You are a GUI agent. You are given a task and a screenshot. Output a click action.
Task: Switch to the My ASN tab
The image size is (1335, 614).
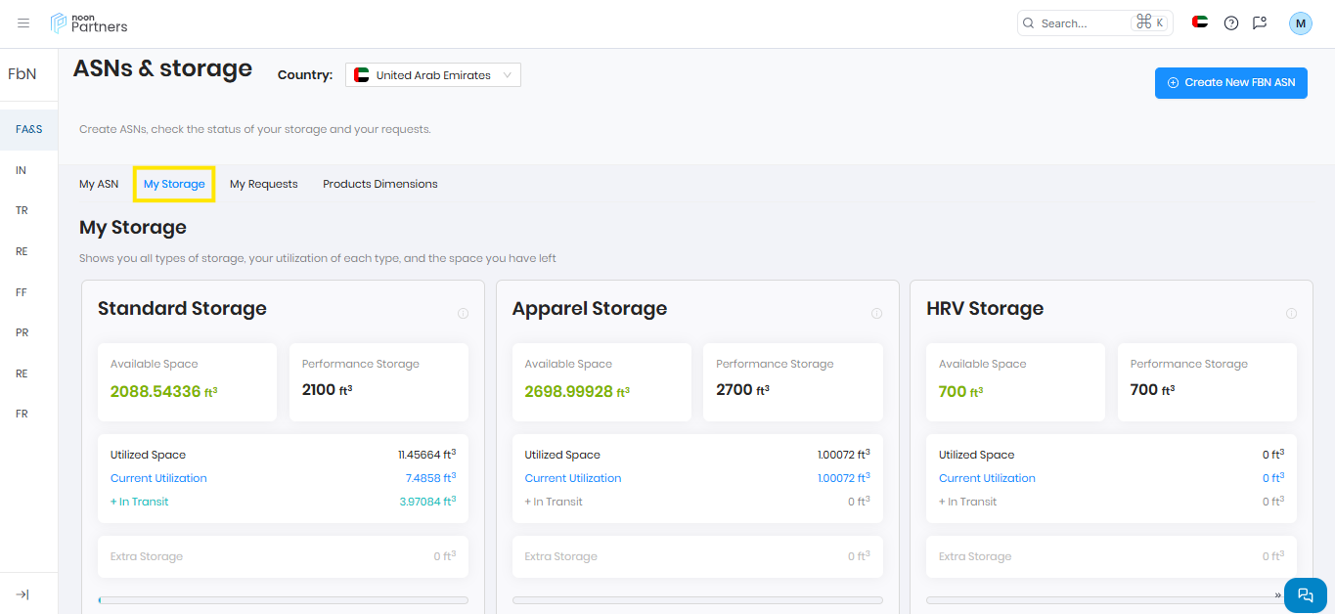(x=99, y=184)
